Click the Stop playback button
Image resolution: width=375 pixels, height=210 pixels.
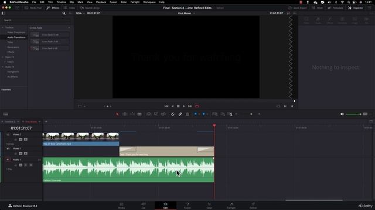(x=178, y=106)
